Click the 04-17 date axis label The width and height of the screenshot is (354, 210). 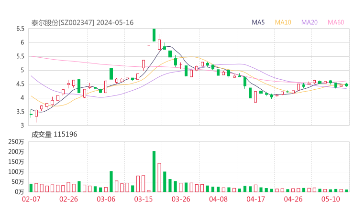tap(256, 199)
